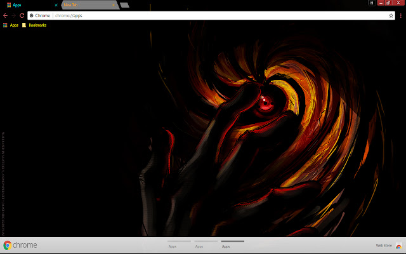406x254 pixels.
Task: Select the third active Apps page indicator
Action: pos(233,244)
